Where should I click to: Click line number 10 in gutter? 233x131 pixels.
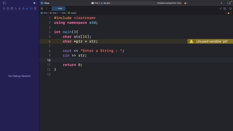(49, 60)
